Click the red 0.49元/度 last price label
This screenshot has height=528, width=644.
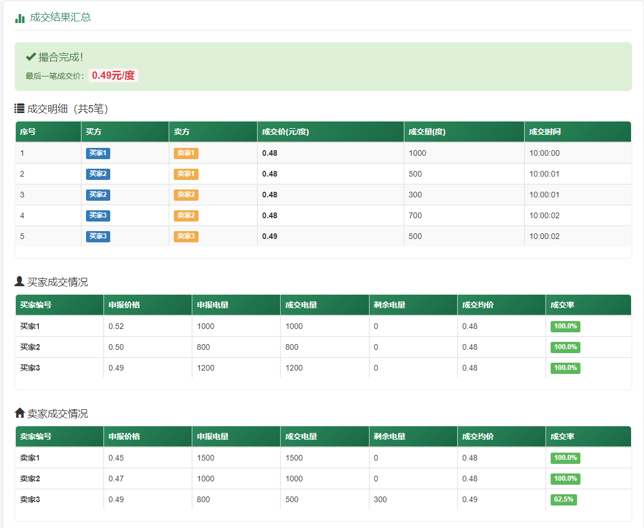coord(114,75)
